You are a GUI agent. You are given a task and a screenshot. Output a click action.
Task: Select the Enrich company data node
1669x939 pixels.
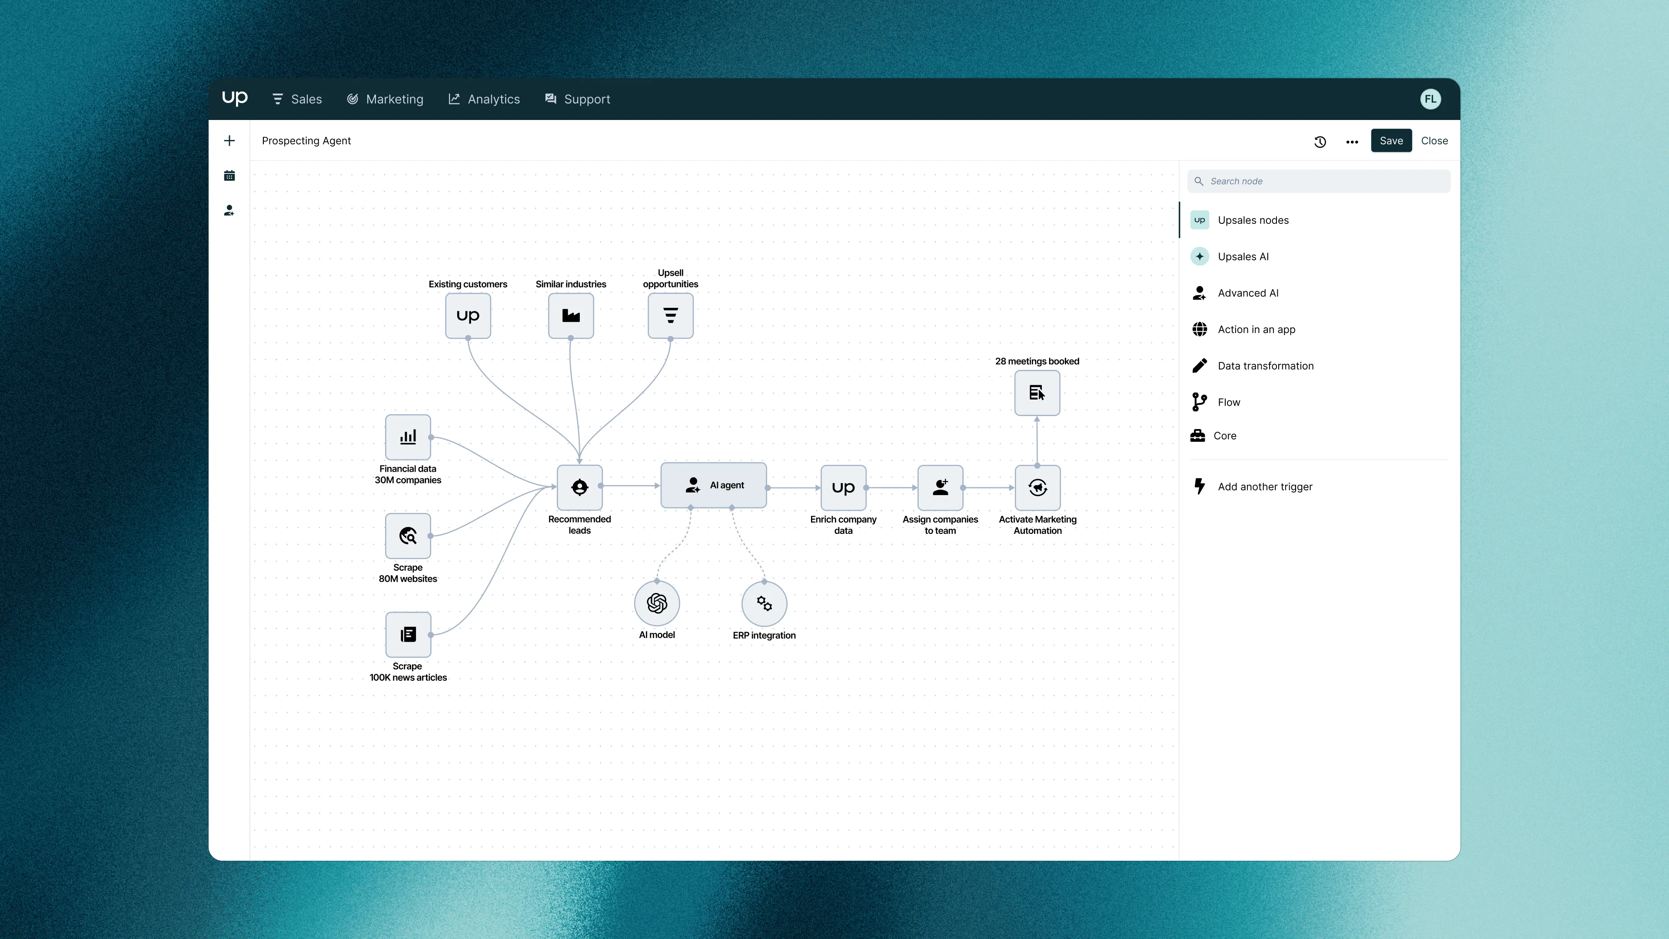tap(843, 487)
